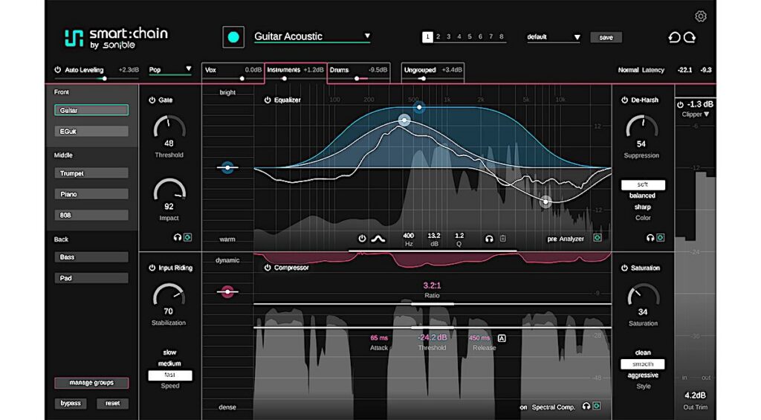
Task: Click the bypass button
Action: 71,403
